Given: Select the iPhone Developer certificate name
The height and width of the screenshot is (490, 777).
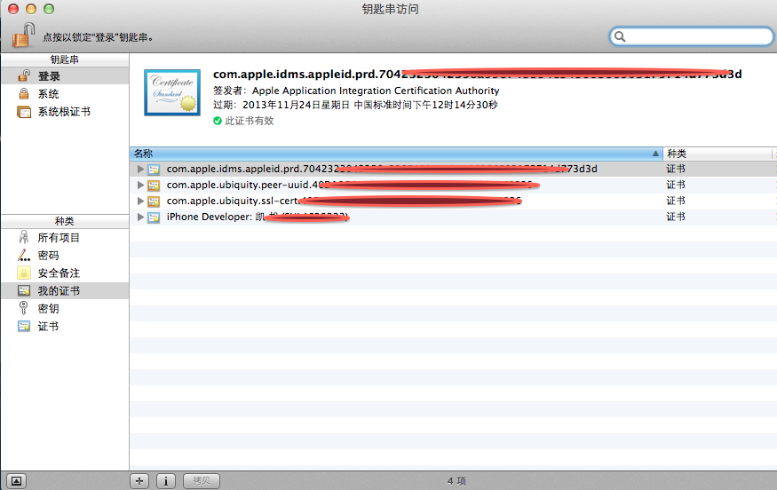Looking at the screenshot, I should [258, 217].
